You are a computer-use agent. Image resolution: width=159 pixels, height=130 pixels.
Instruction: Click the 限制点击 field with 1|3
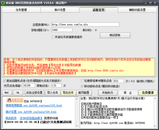point(56,86)
